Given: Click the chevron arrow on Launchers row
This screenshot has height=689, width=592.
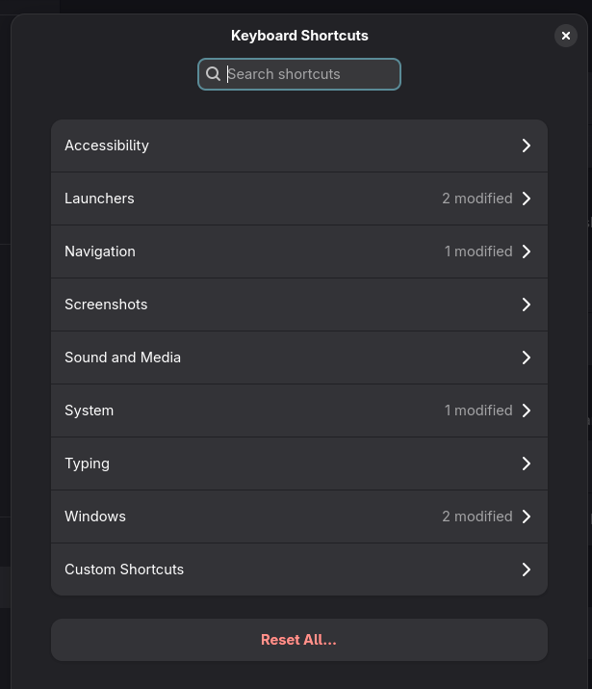Looking at the screenshot, I should coord(527,199).
